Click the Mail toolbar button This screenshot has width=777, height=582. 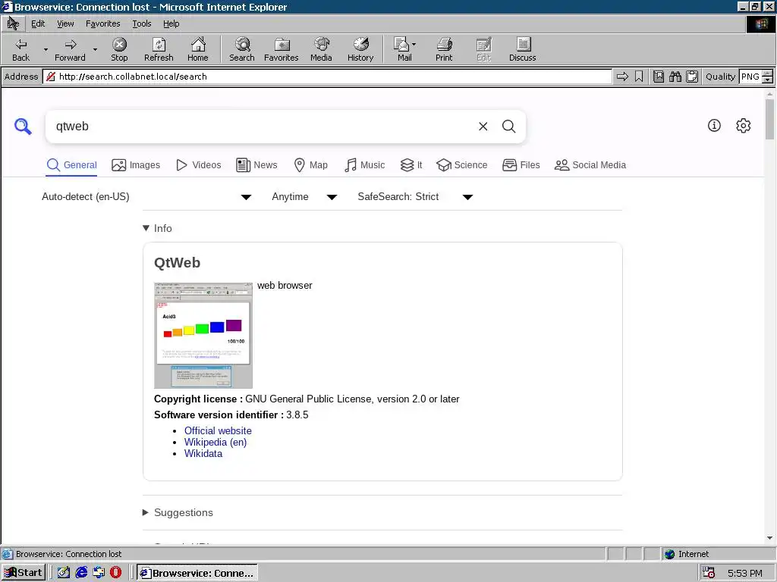404,49
